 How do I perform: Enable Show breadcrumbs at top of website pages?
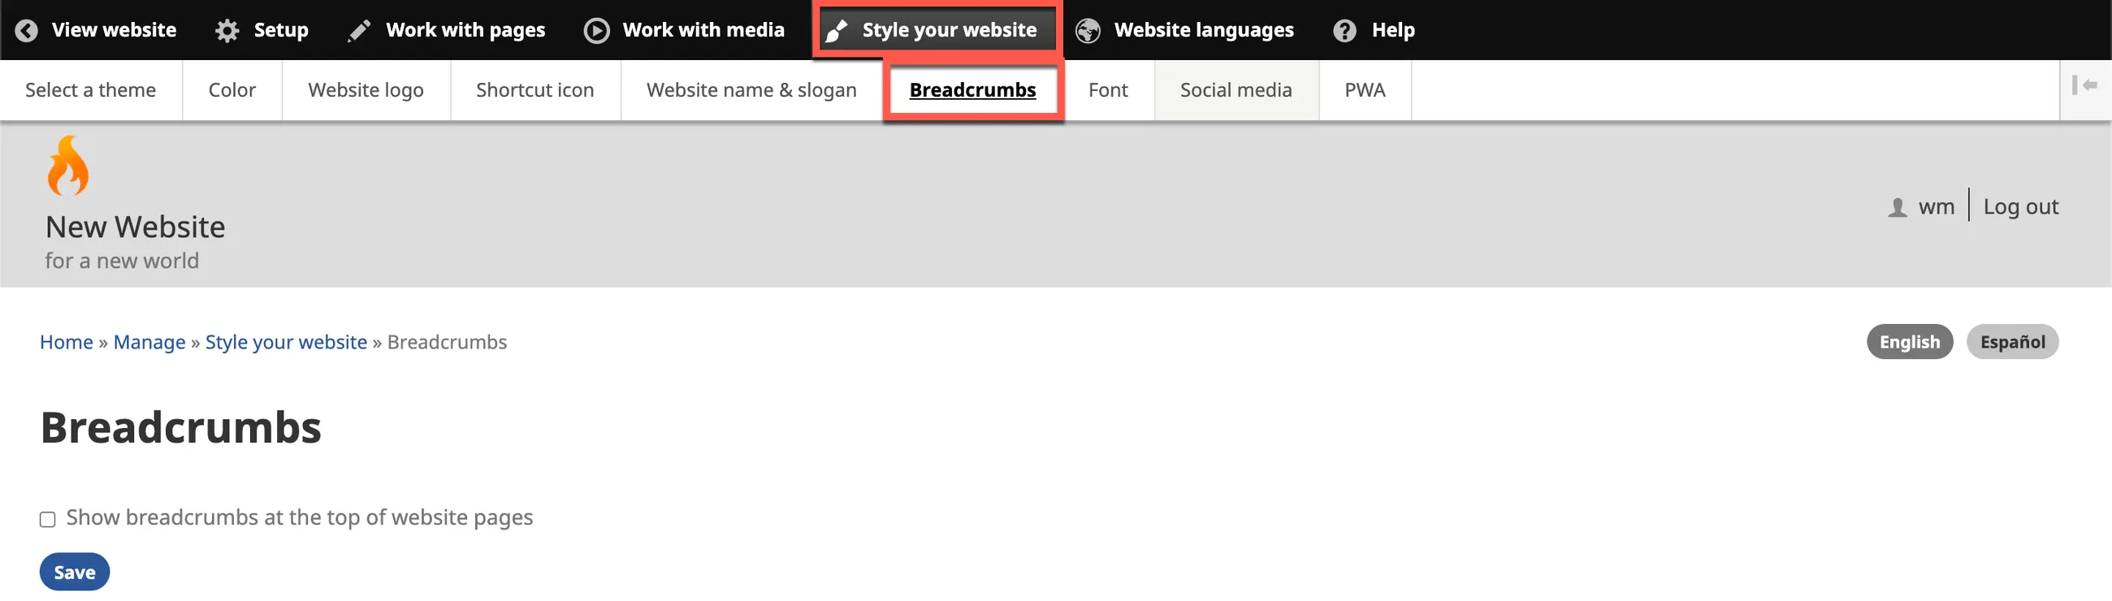click(x=48, y=519)
